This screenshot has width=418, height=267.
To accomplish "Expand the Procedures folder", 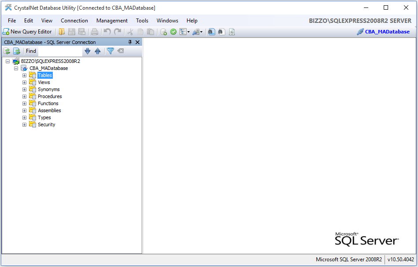I will [x=24, y=96].
